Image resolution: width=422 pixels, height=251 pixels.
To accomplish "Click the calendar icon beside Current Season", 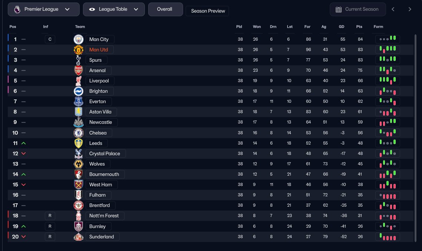I will pyautogui.click(x=338, y=9).
